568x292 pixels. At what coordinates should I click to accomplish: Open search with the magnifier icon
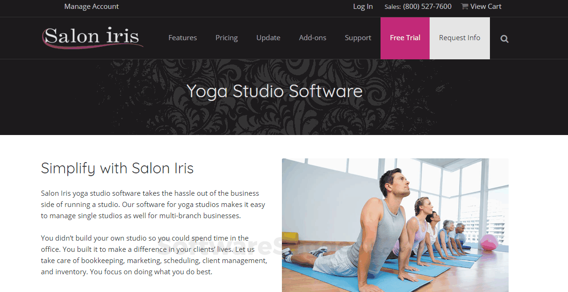click(x=504, y=39)
